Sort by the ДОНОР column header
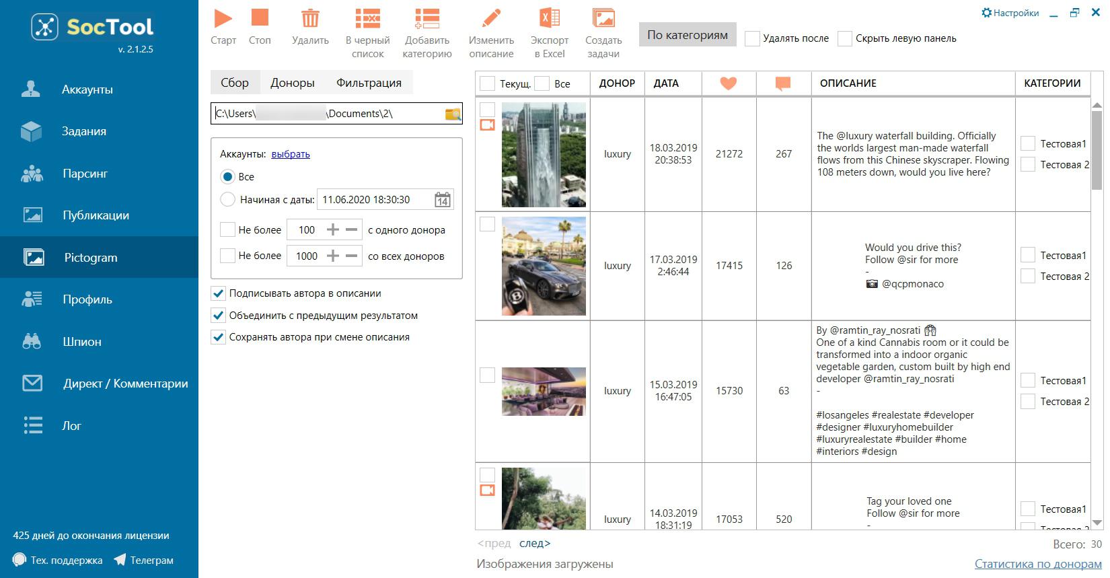 617,83
